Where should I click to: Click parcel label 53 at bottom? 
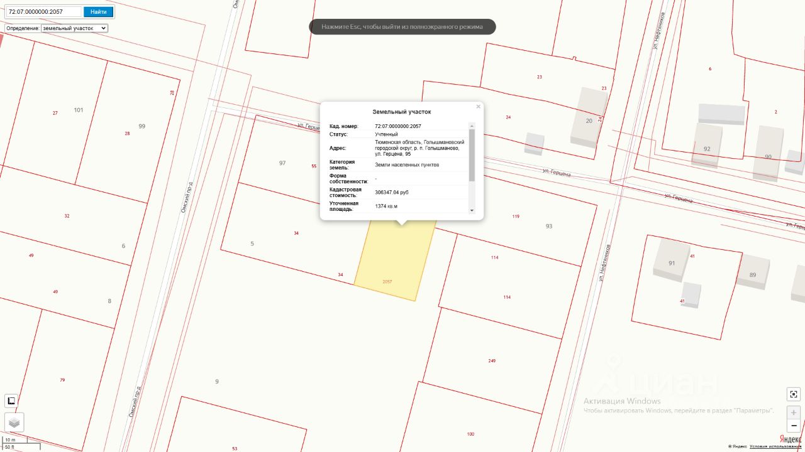[235, 448]
